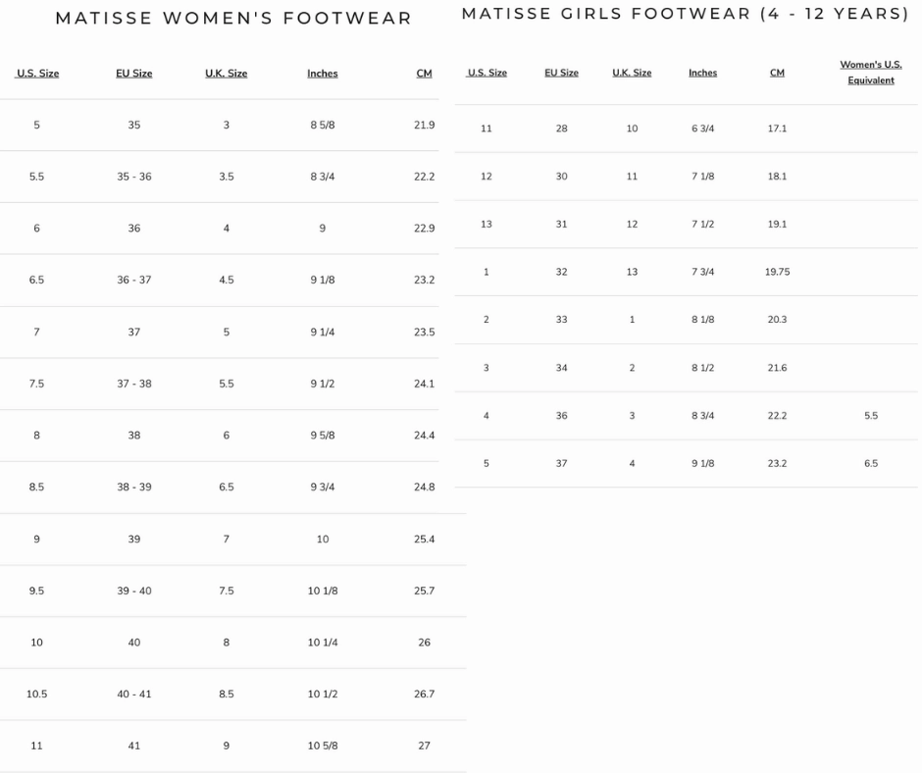Click the Women's U.S. Equivalent header
Screen dimensions: 922x773
point(871,73)
